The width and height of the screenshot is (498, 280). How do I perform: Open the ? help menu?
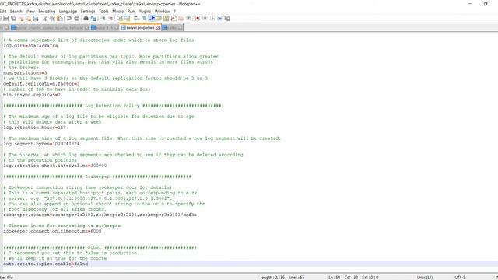click(174, 12)
